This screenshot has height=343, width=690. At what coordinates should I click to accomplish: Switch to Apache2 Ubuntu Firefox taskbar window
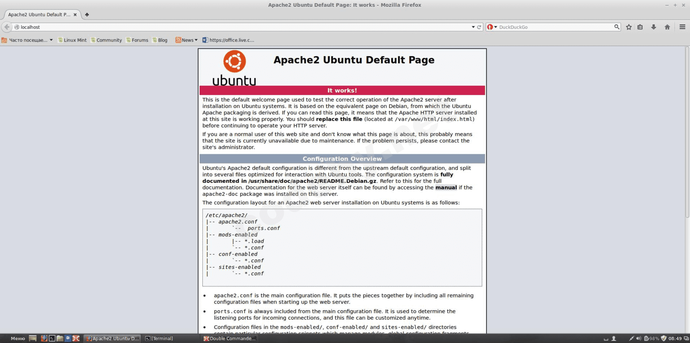coord(113,339)
